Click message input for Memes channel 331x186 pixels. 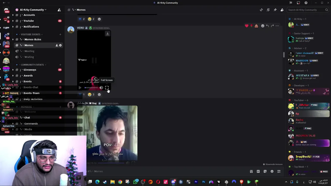tap(165, 171)
